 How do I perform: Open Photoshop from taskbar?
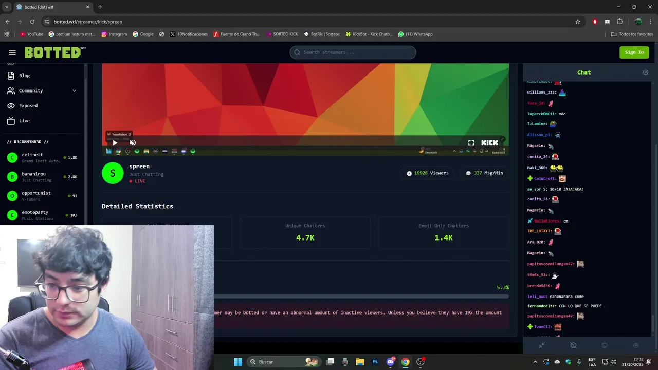click(375, 362)
